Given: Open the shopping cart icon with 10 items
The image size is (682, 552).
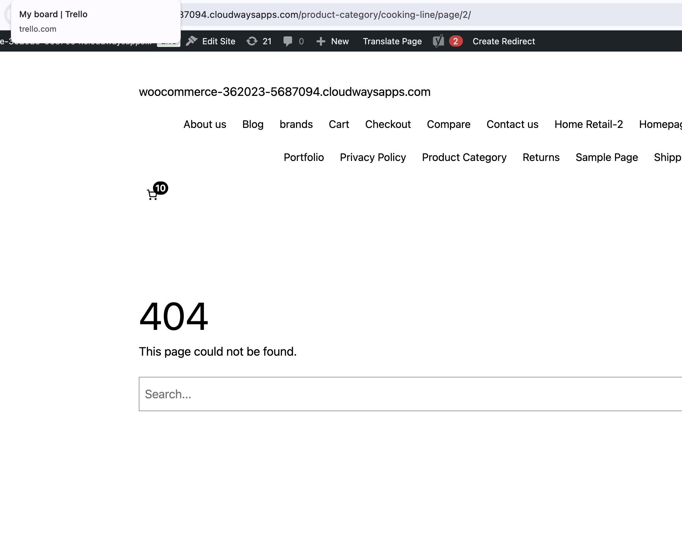Looking at the screenshot, I should 153,194.
